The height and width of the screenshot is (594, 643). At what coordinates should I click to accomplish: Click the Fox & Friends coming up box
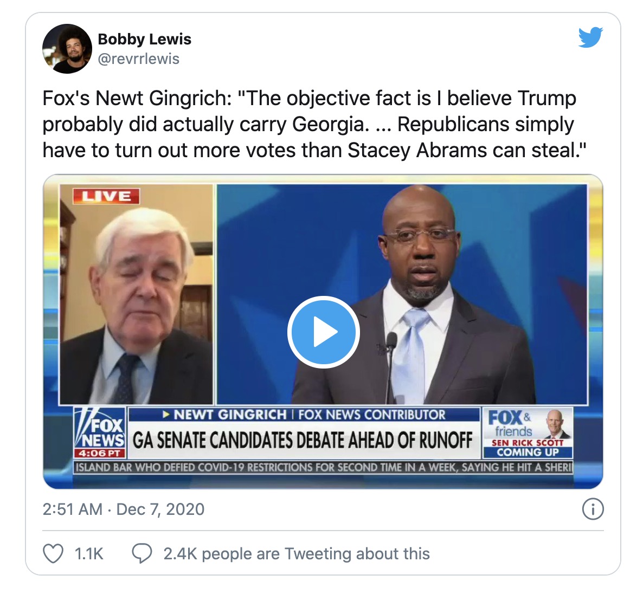point(528,432)
